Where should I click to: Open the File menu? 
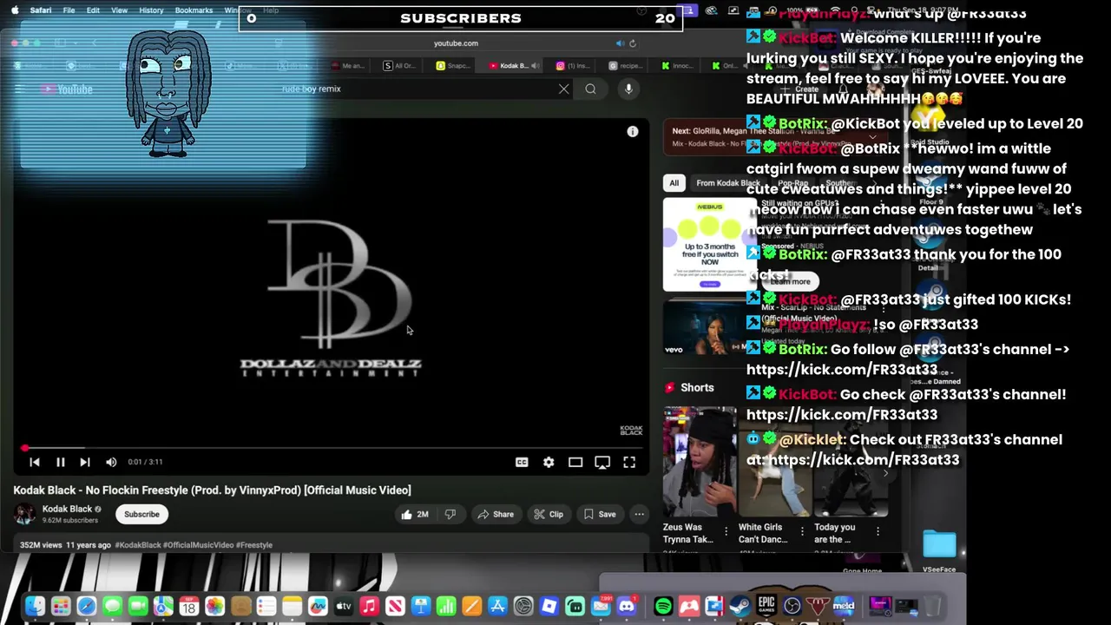click(69, 10)
